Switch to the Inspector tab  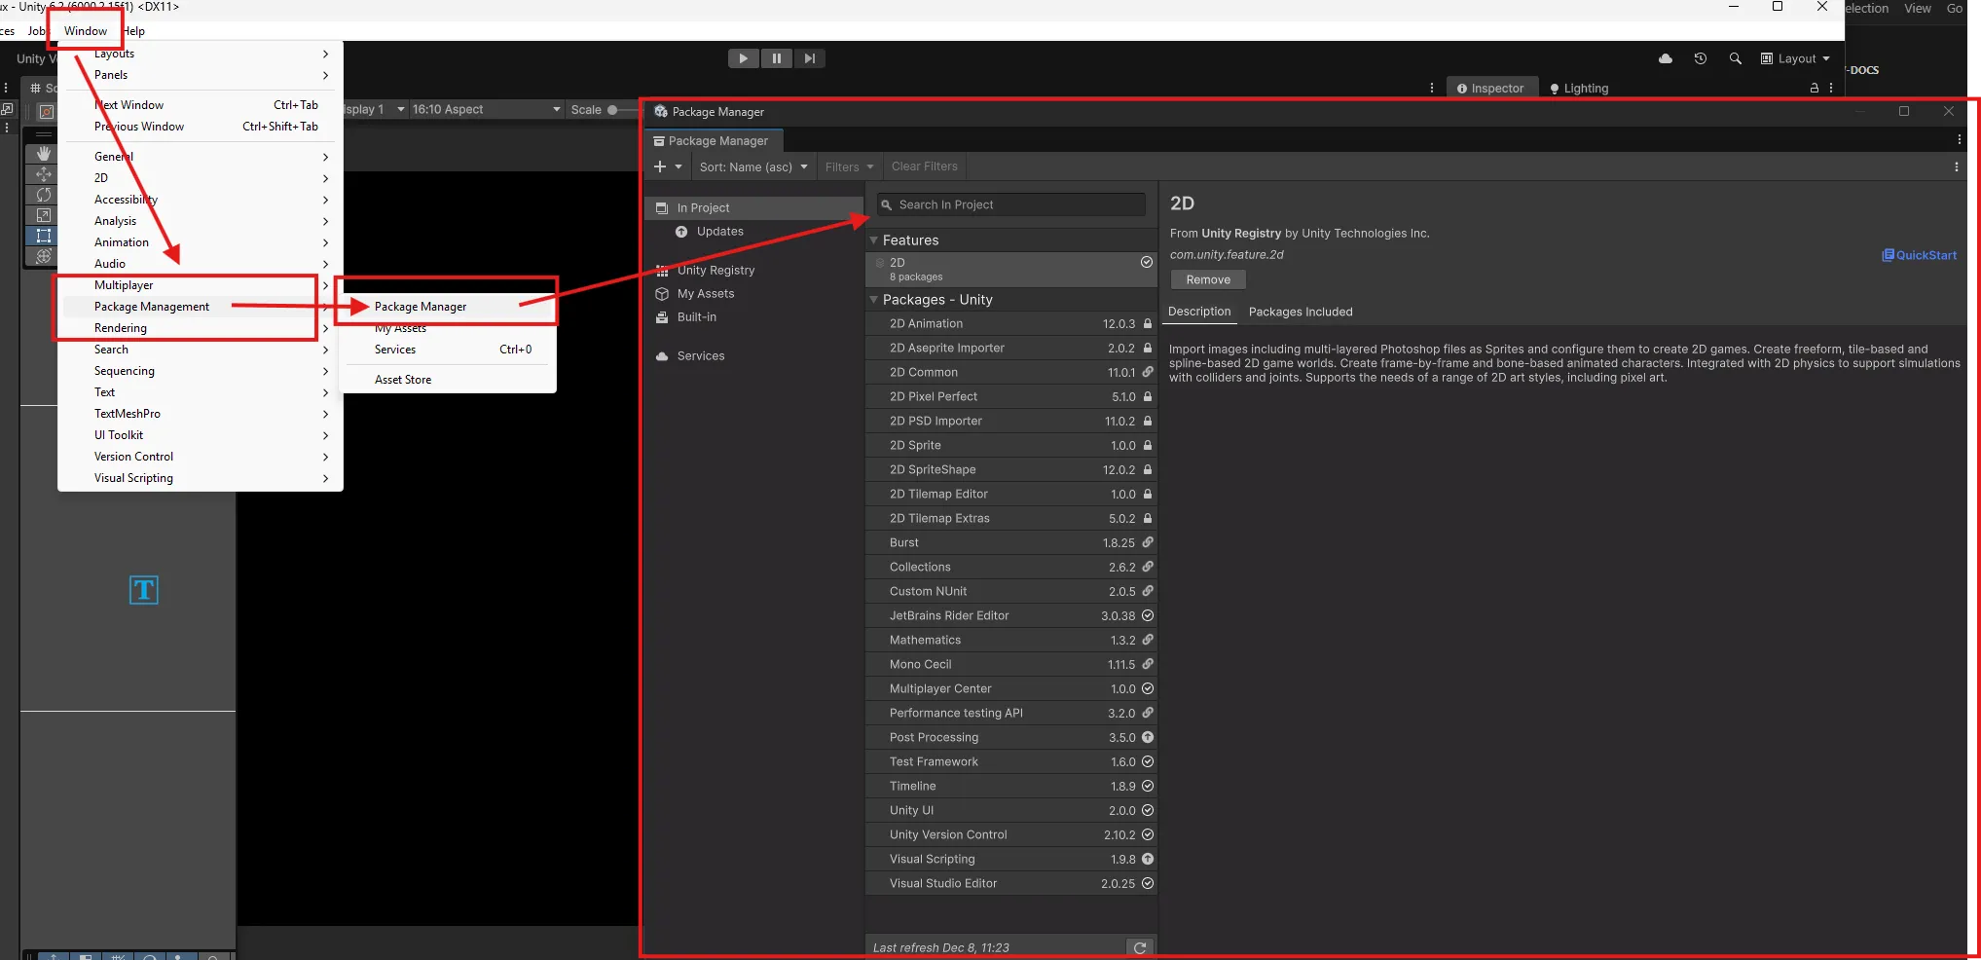[1490, 88]
